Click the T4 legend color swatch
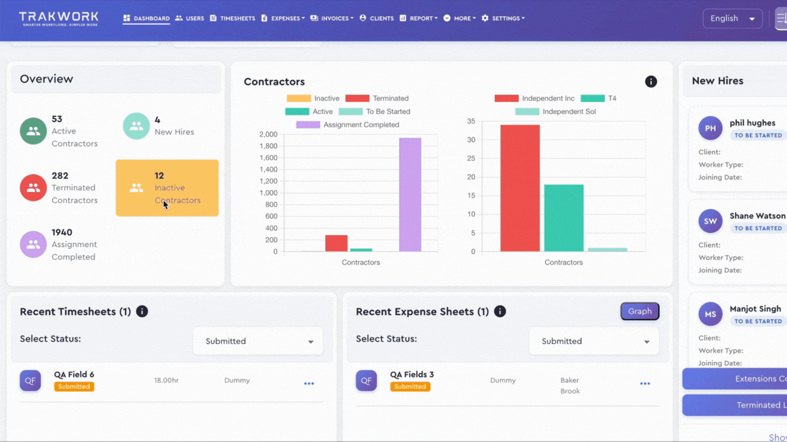This screenshot has height=442, width=787. [x=593, y=98]
